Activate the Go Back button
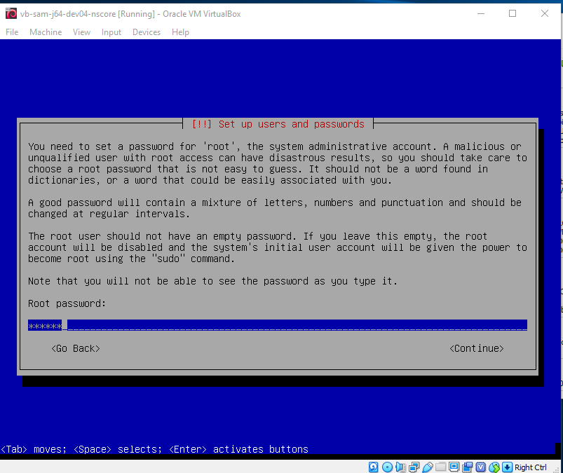 point(76,348)
